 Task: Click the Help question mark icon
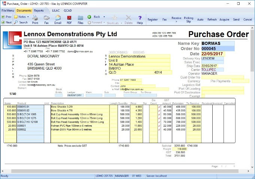[140, 18]
